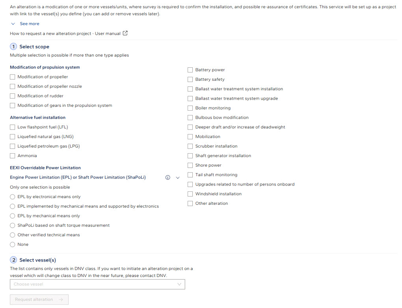The width and height of the screenshot is (402, 308).
Task: Expand the See more chevron
Action: point(13,24)
